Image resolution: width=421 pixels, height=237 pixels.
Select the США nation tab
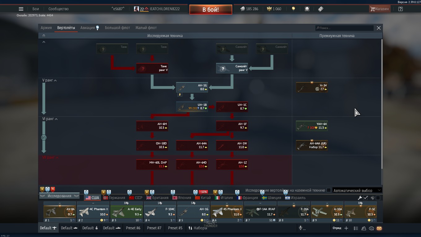(x=92, y=198)
